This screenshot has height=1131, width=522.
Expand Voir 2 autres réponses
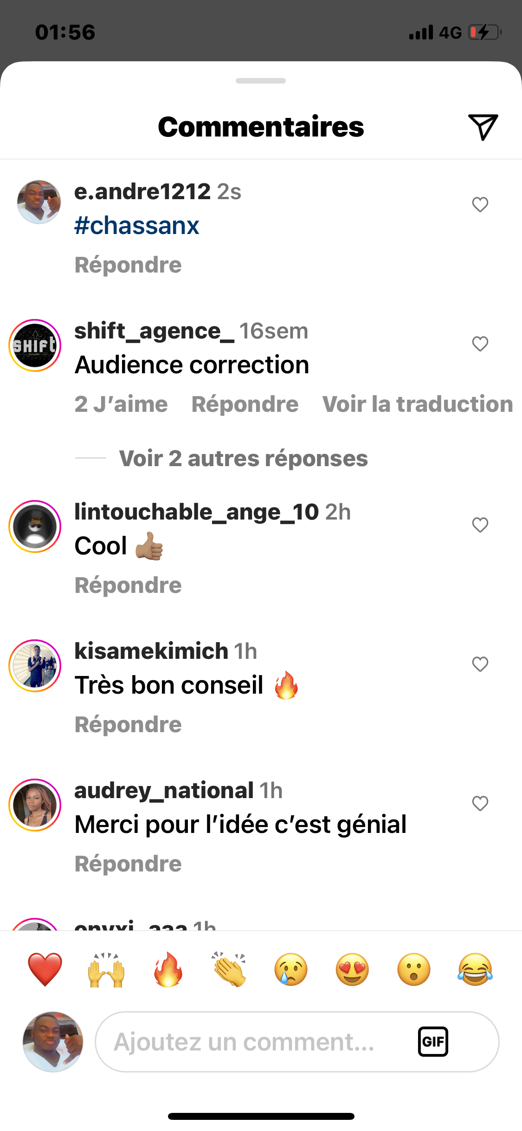pyautogui.click(x=243, y=459)
